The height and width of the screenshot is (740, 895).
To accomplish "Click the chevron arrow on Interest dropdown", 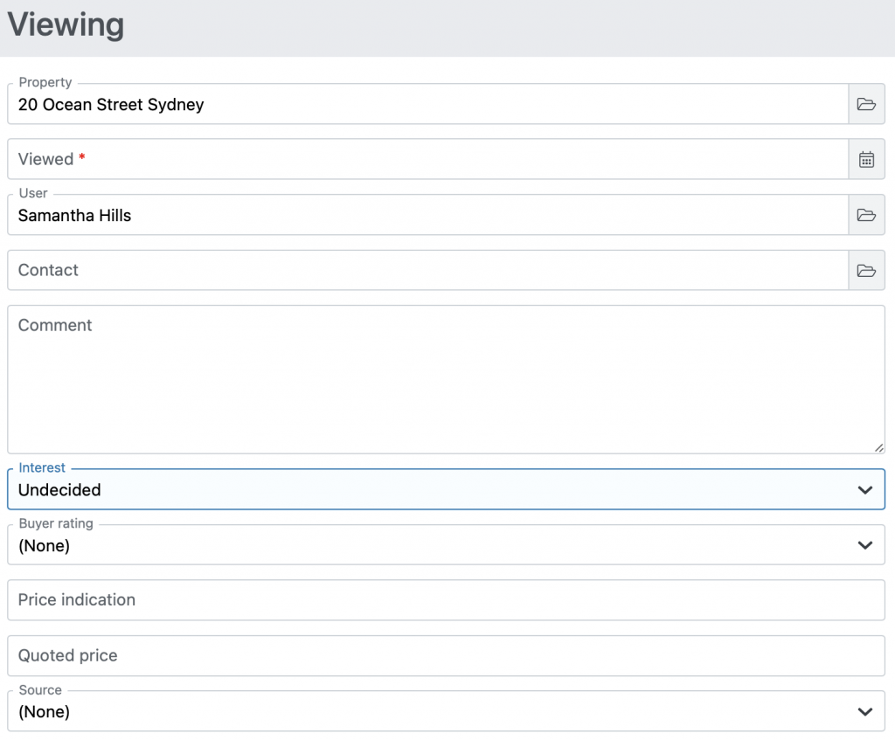I will click(x=864, y=490).
